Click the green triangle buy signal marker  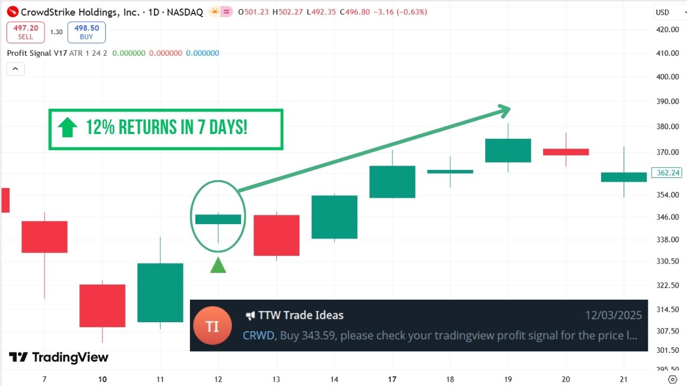[218, 265]
